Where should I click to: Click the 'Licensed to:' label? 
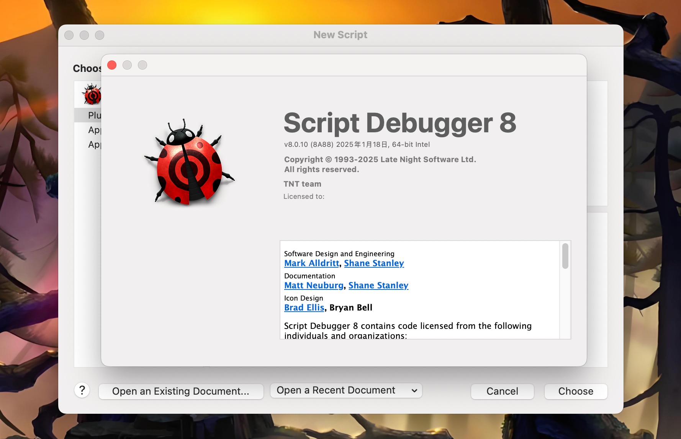tap(304, 197)
